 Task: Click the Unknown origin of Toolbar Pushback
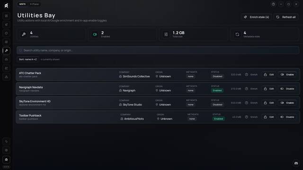[x=166, y=119]
